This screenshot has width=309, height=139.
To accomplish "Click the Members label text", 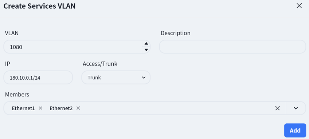I will (17, 95).
